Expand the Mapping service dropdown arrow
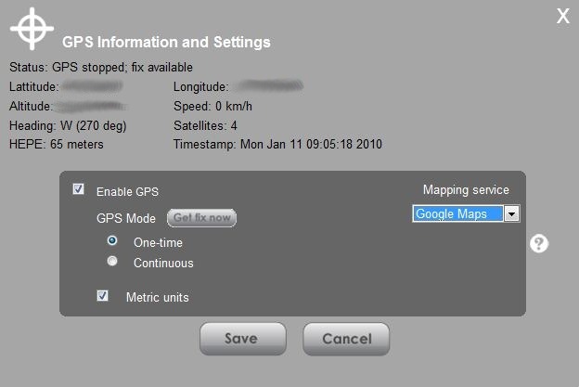This screenshot has width=579, height=387. coord(512,213)
